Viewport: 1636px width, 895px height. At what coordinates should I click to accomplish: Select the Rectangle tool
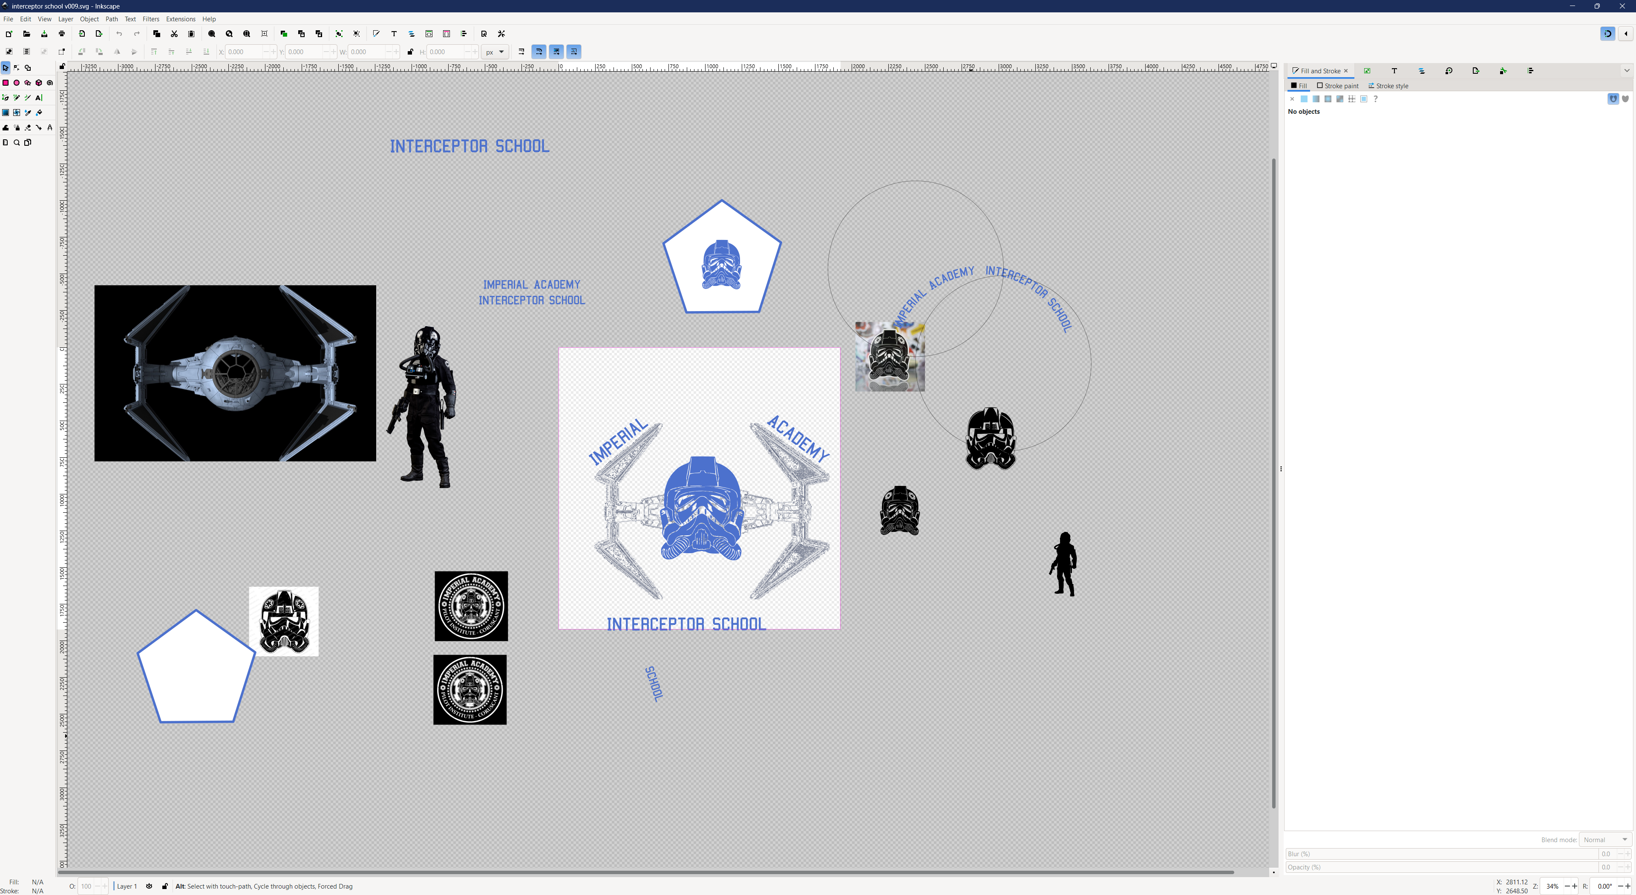6,83
